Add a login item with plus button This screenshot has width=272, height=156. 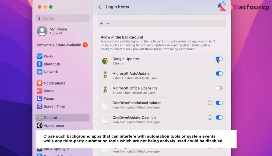[x=101, y=23]
